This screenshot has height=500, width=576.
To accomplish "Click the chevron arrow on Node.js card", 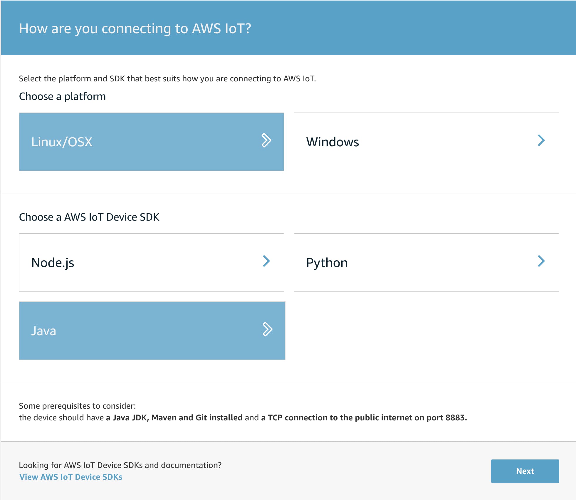I will (x=266, y=261).
